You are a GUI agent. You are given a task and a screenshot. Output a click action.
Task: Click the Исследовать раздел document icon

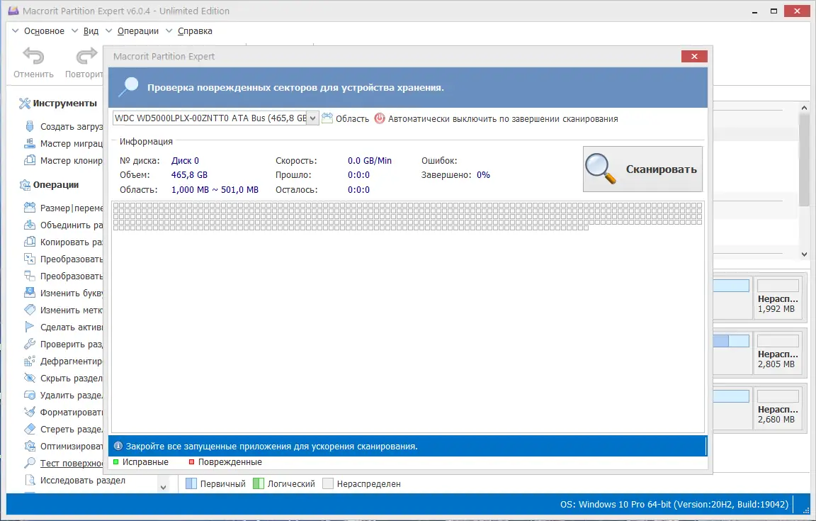point(30,481)
